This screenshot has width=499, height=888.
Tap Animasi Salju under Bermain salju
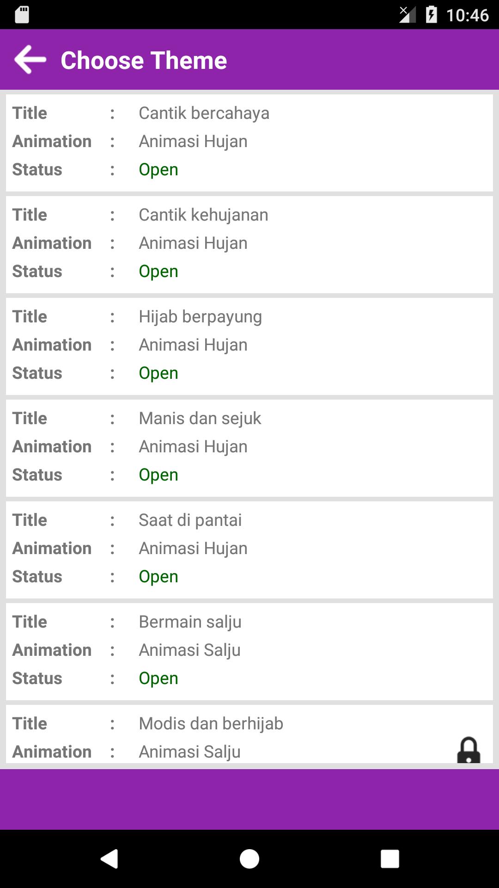click(190, 650)
